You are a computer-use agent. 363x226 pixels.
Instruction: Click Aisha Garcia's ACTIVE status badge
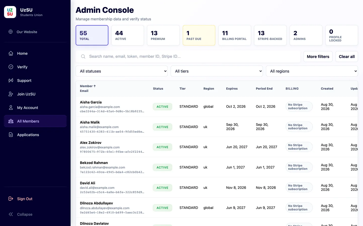162,106
